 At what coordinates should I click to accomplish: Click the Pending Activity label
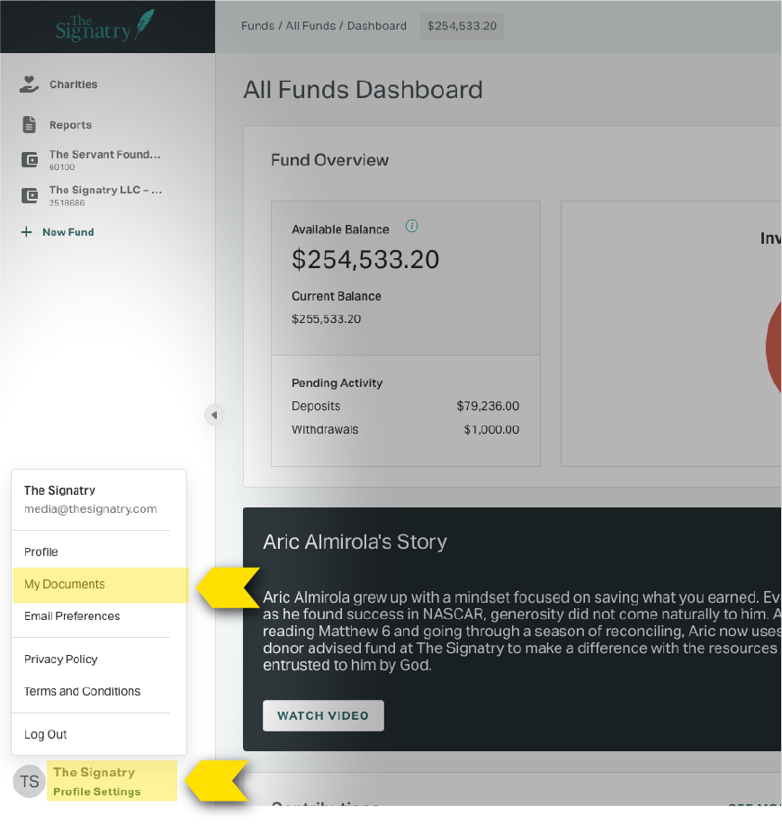(x=337, y=383)
